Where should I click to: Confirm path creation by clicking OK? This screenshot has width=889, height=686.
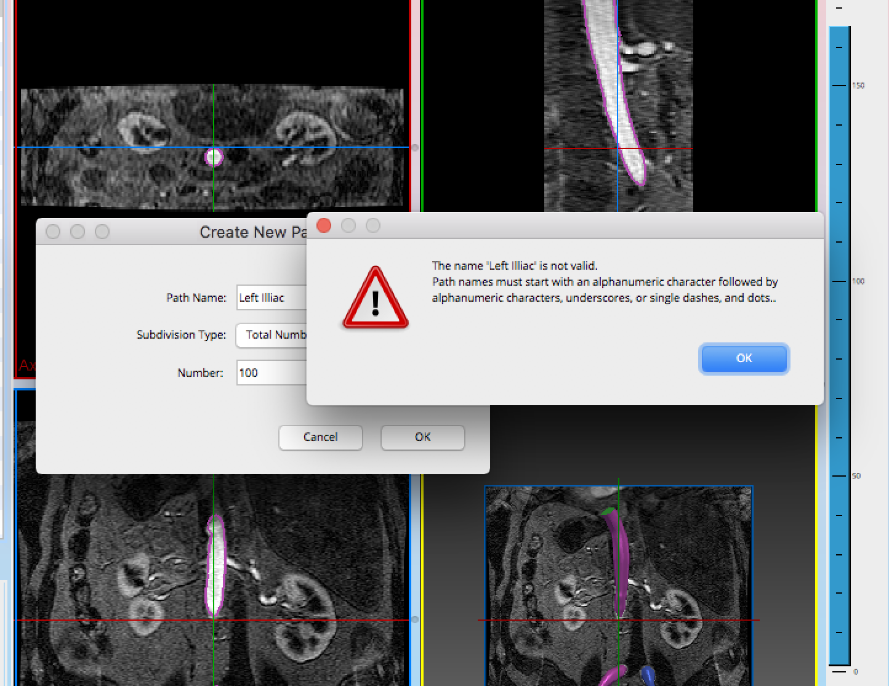tap(422, 437)
